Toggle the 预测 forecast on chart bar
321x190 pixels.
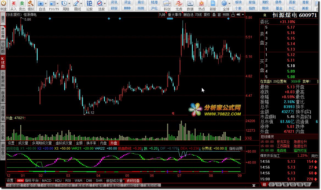click(226, 15)
